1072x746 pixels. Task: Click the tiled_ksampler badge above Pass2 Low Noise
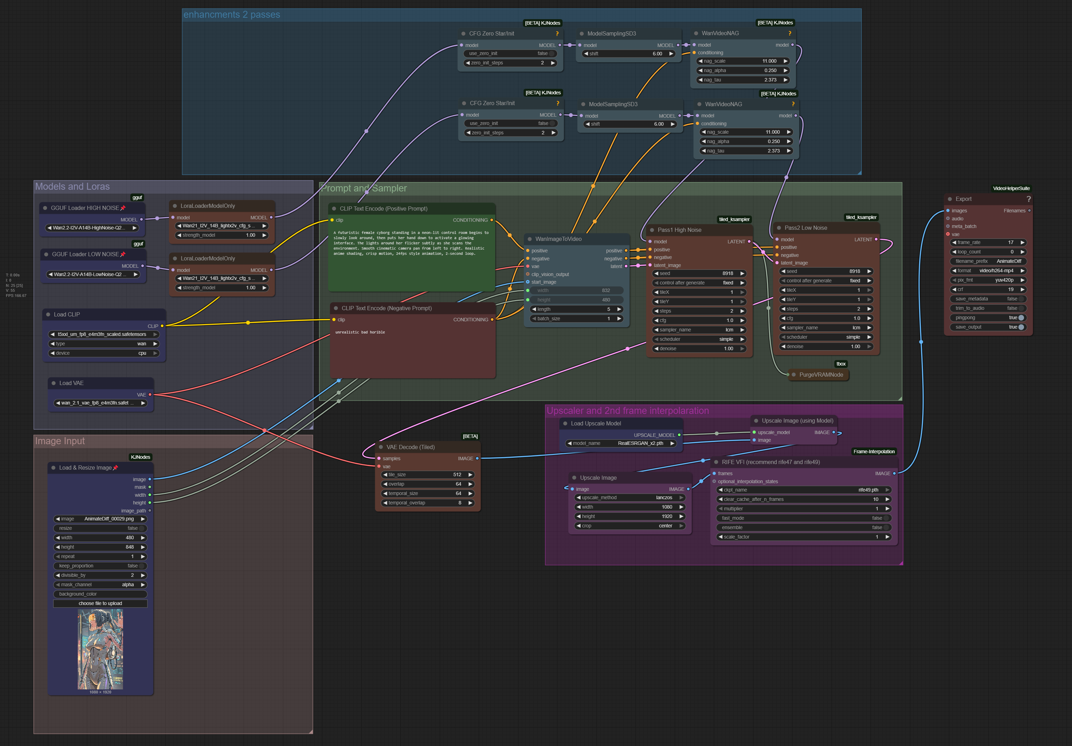pos(861,217)
